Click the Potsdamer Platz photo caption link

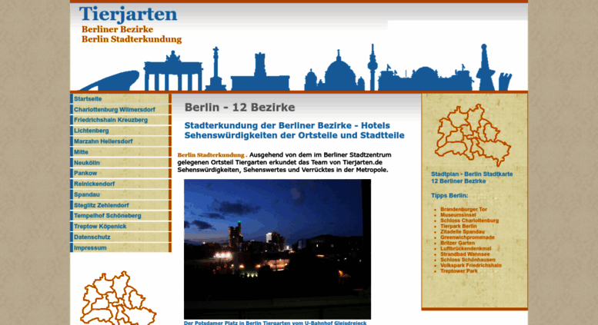pyautogui.click(x=275, y=323)
